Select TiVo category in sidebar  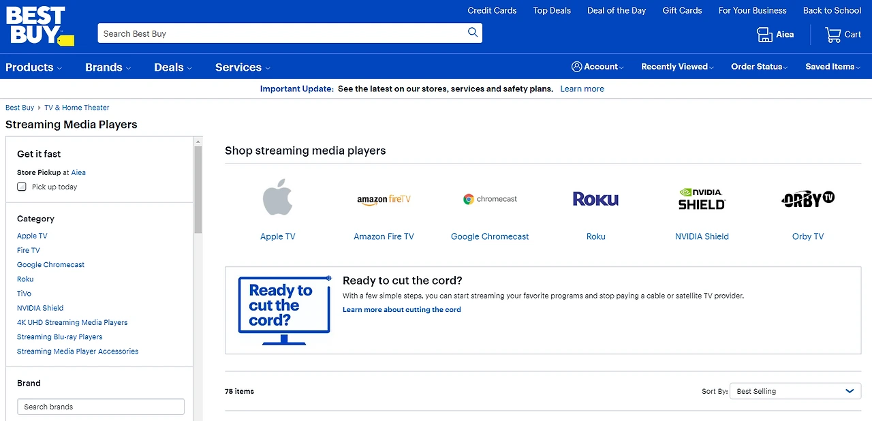[x=24, y=294]
